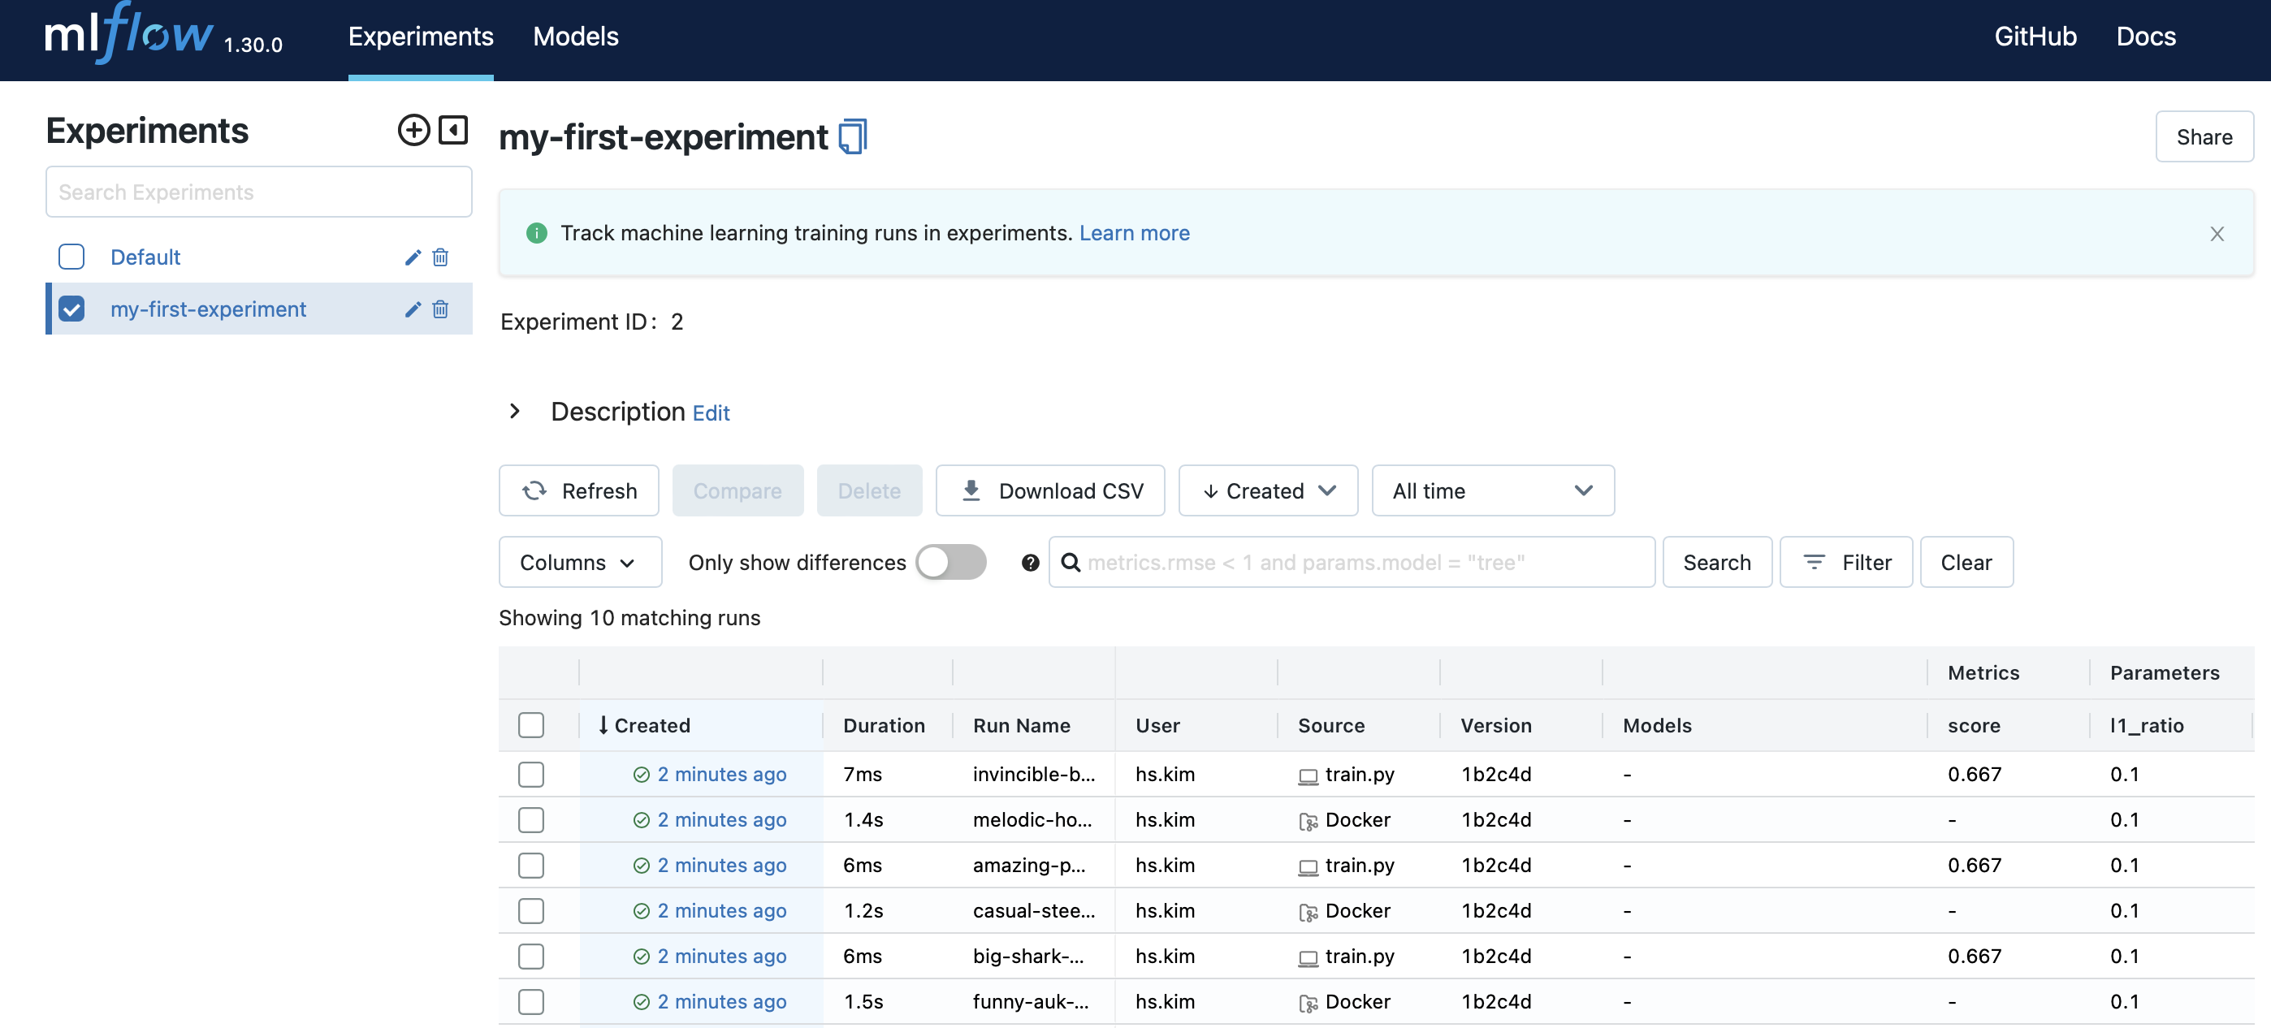Switch to the Models tab

point(576,37)
